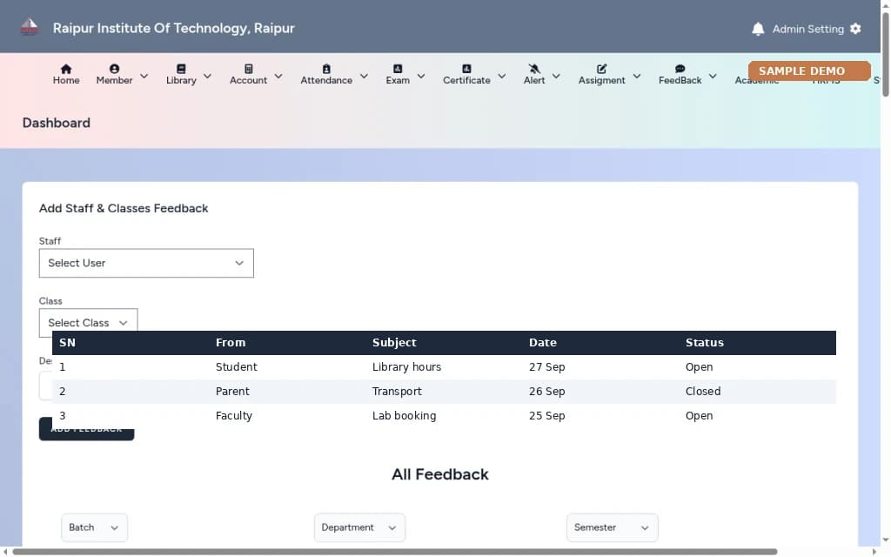
Task: Click the Assigment edit icon
Action: (x=602, y=69)
